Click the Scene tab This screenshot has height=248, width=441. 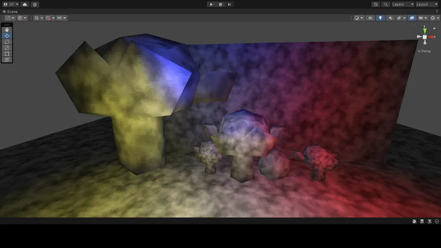click(x=10, y=12)
